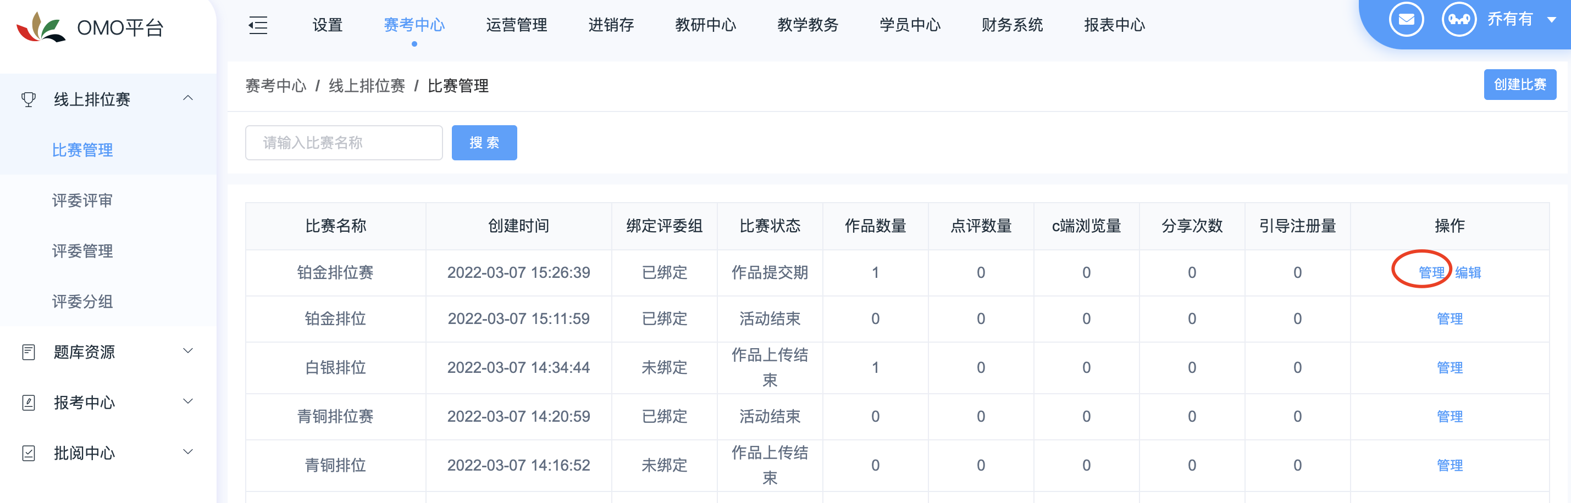
Task: Click the 题库资源 document icon
Action: [29, 352]
